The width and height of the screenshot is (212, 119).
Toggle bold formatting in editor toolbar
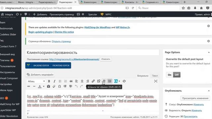[x=49, y=81]
